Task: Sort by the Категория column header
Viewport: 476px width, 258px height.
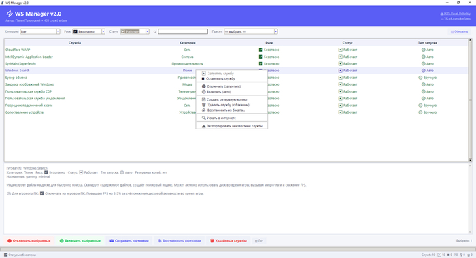Action: click(187, 43)
